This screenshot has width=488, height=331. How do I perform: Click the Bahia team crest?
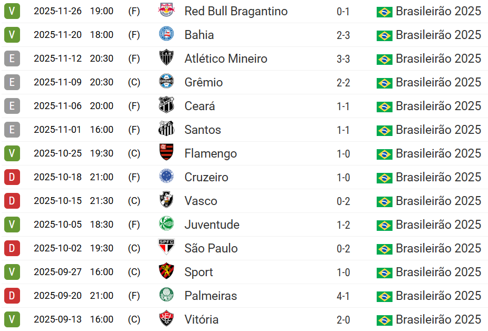click(x=166, y=34)
